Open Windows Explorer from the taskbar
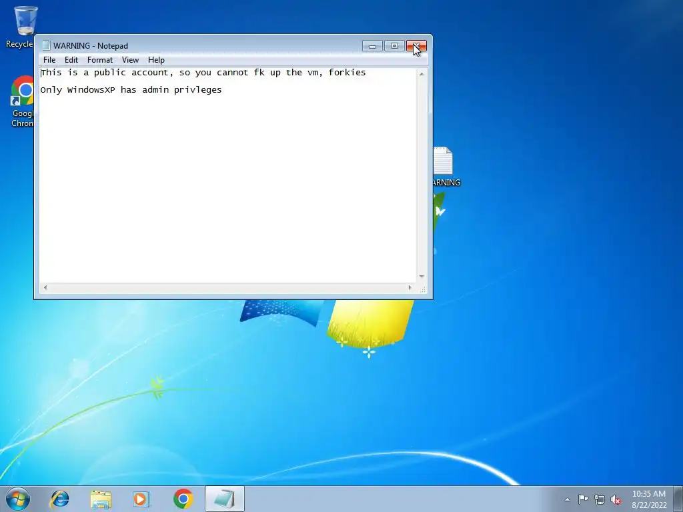 coord(101,499)
